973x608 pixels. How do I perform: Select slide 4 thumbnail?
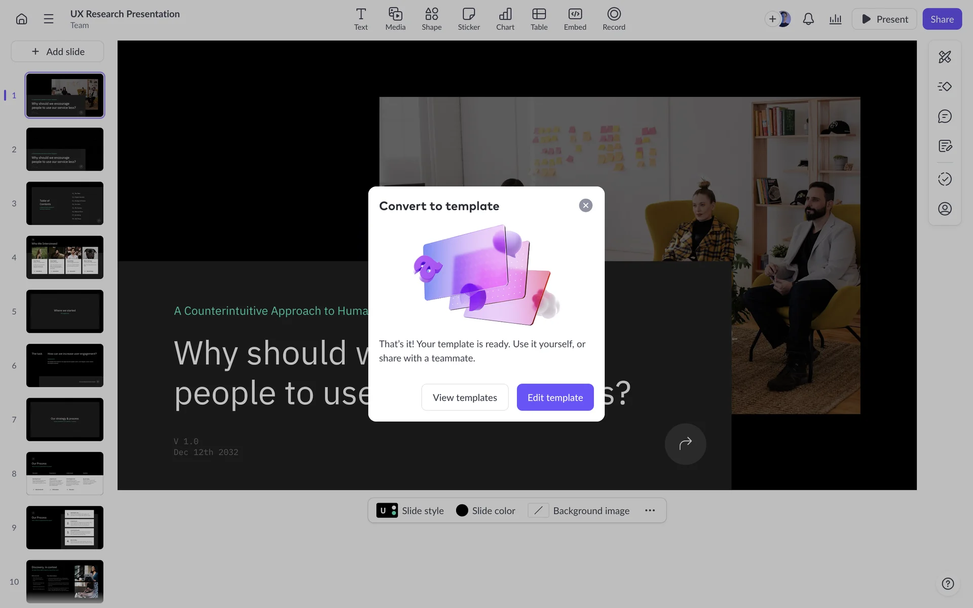pyautogui.click(x=65, y=257)
